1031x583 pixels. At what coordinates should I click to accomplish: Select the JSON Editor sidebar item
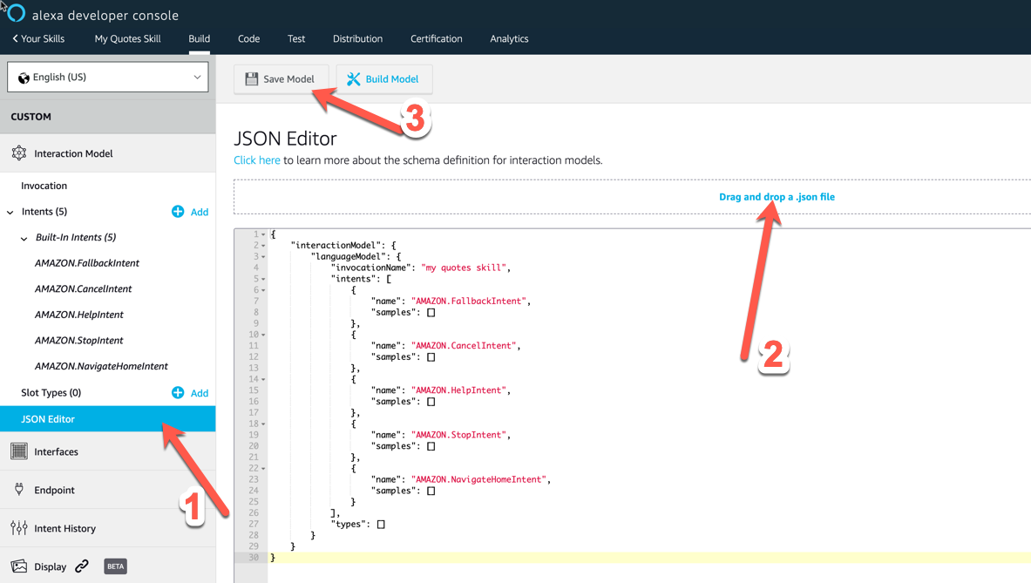[108, 418]
